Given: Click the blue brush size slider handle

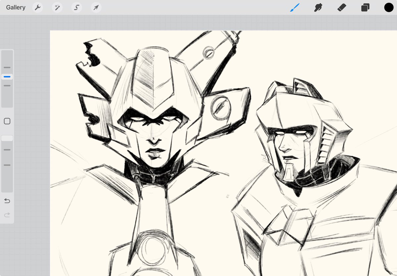Looking at the screenshot, I should click(x=7, y=77).
